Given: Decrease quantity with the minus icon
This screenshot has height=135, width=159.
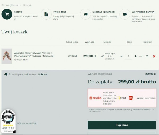Looking at the screenshot, I should [x=121, y=56].
